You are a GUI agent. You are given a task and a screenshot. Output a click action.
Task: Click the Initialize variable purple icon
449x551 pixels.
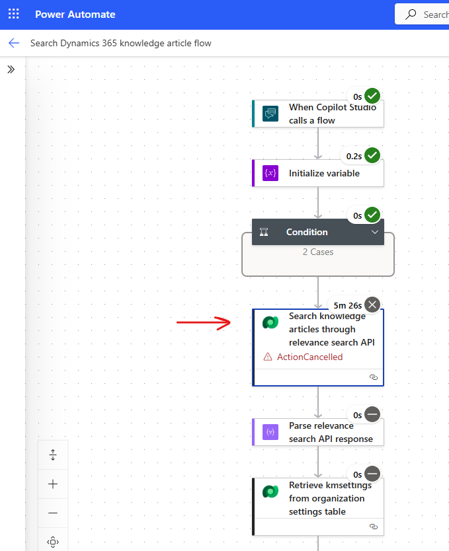point(270,173)
